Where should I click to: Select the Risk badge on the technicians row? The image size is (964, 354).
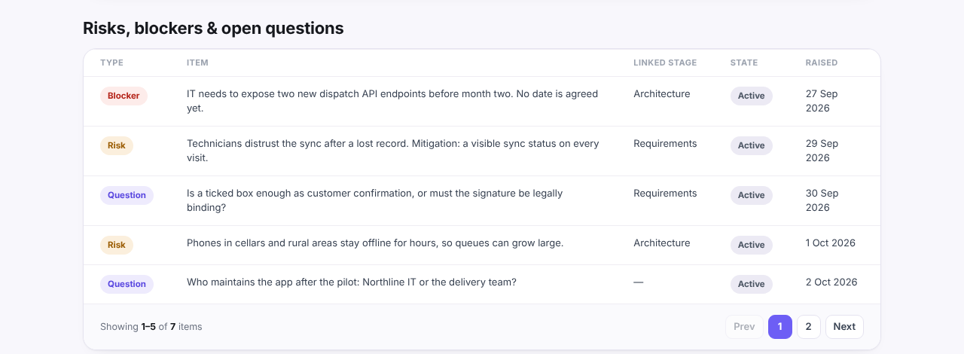117,145
